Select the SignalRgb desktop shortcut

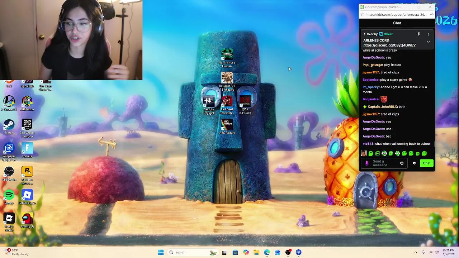pos(27,85)
